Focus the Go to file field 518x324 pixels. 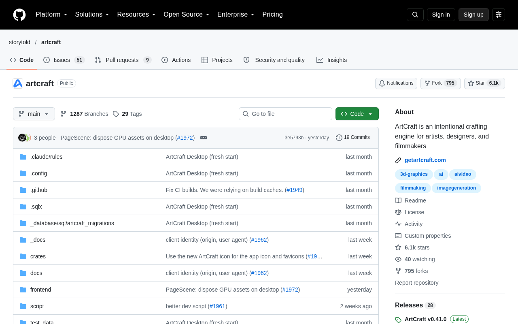(285, 114)
